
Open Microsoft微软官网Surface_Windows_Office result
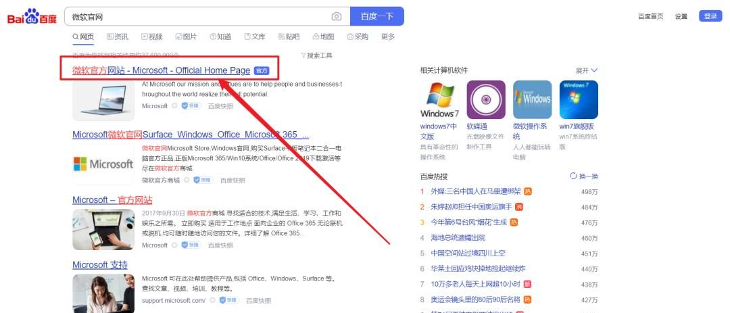click(191, 135)
